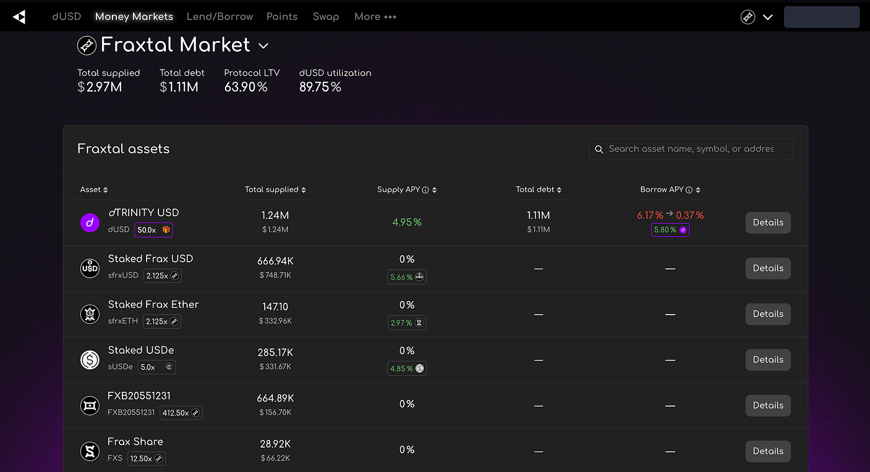Click the 285.17K supplied amount
Screen dimensions: 870x472
[x=275, y=353]
